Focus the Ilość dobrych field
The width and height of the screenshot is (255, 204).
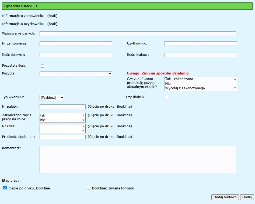pos(76,55)
